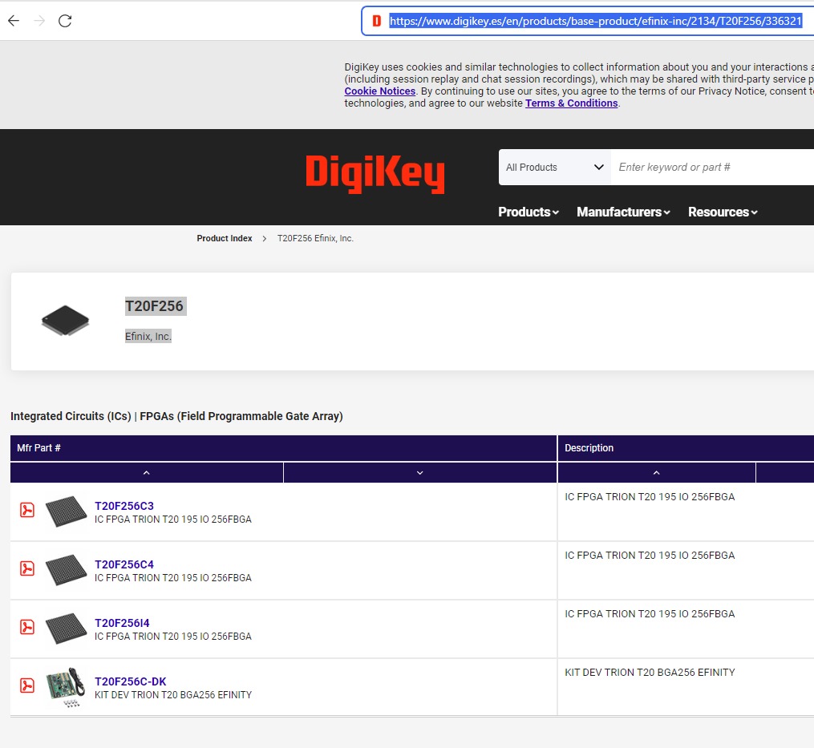Screen dimensions: 814x748
Task: Click T20F256C4 chip thumbnail
Action: click(66, 570)
